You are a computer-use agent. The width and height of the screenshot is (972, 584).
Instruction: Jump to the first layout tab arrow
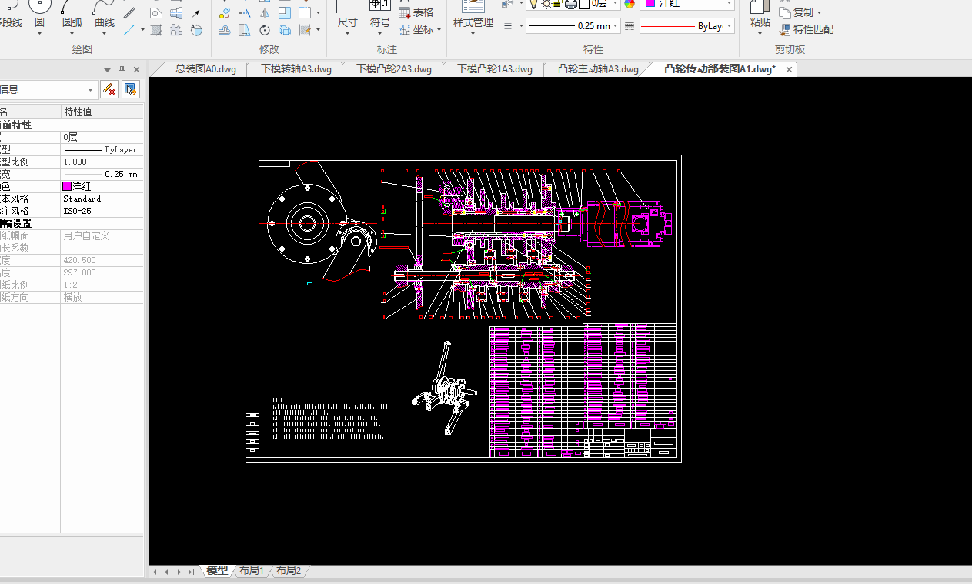coord(155,572)
